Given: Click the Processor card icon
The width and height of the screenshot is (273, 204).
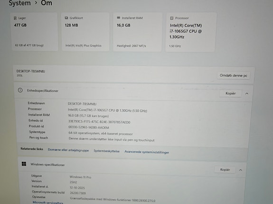Looking at the screenshot, I should [x=172, y=18].
